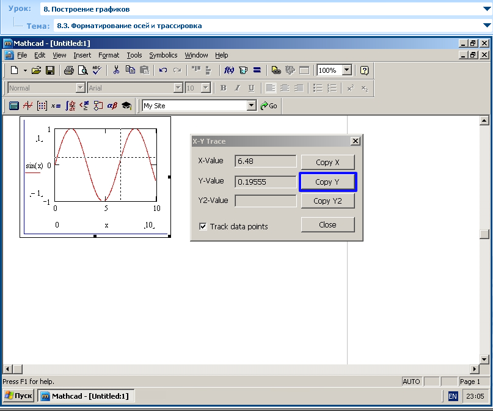The image size is (493, 417).
Task: Open the Vector and Matrix palette
Action: click(42, 106)
